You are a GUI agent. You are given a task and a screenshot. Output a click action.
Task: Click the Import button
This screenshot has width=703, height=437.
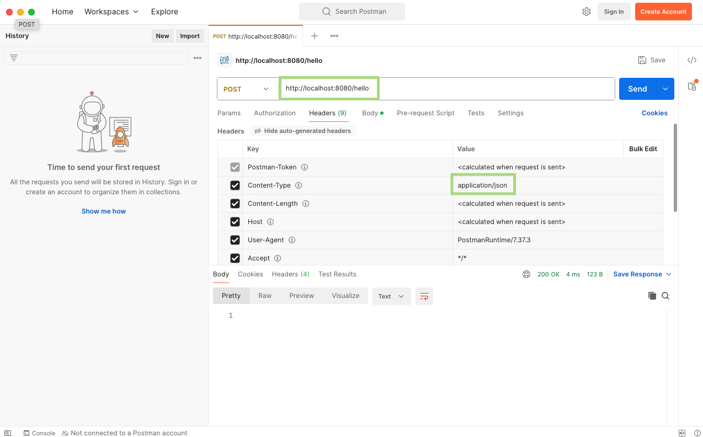coord(190,36)
